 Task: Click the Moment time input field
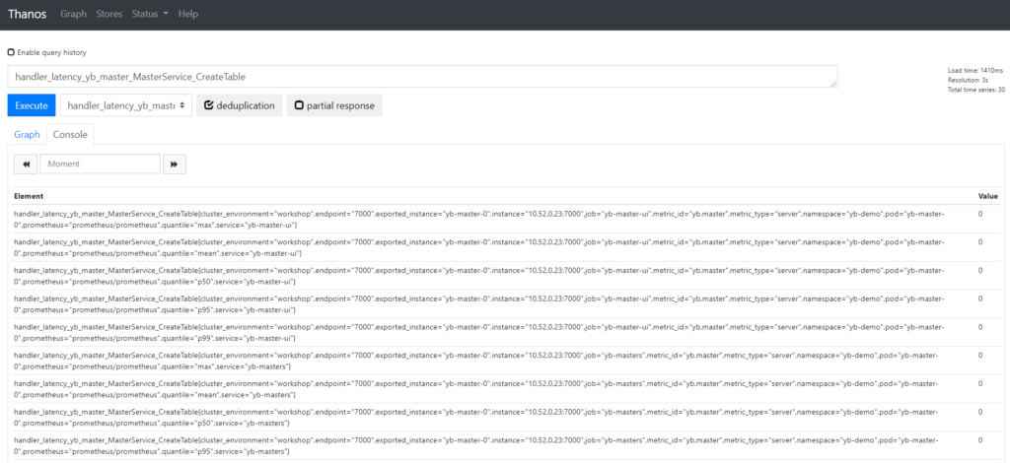point(100,164)
